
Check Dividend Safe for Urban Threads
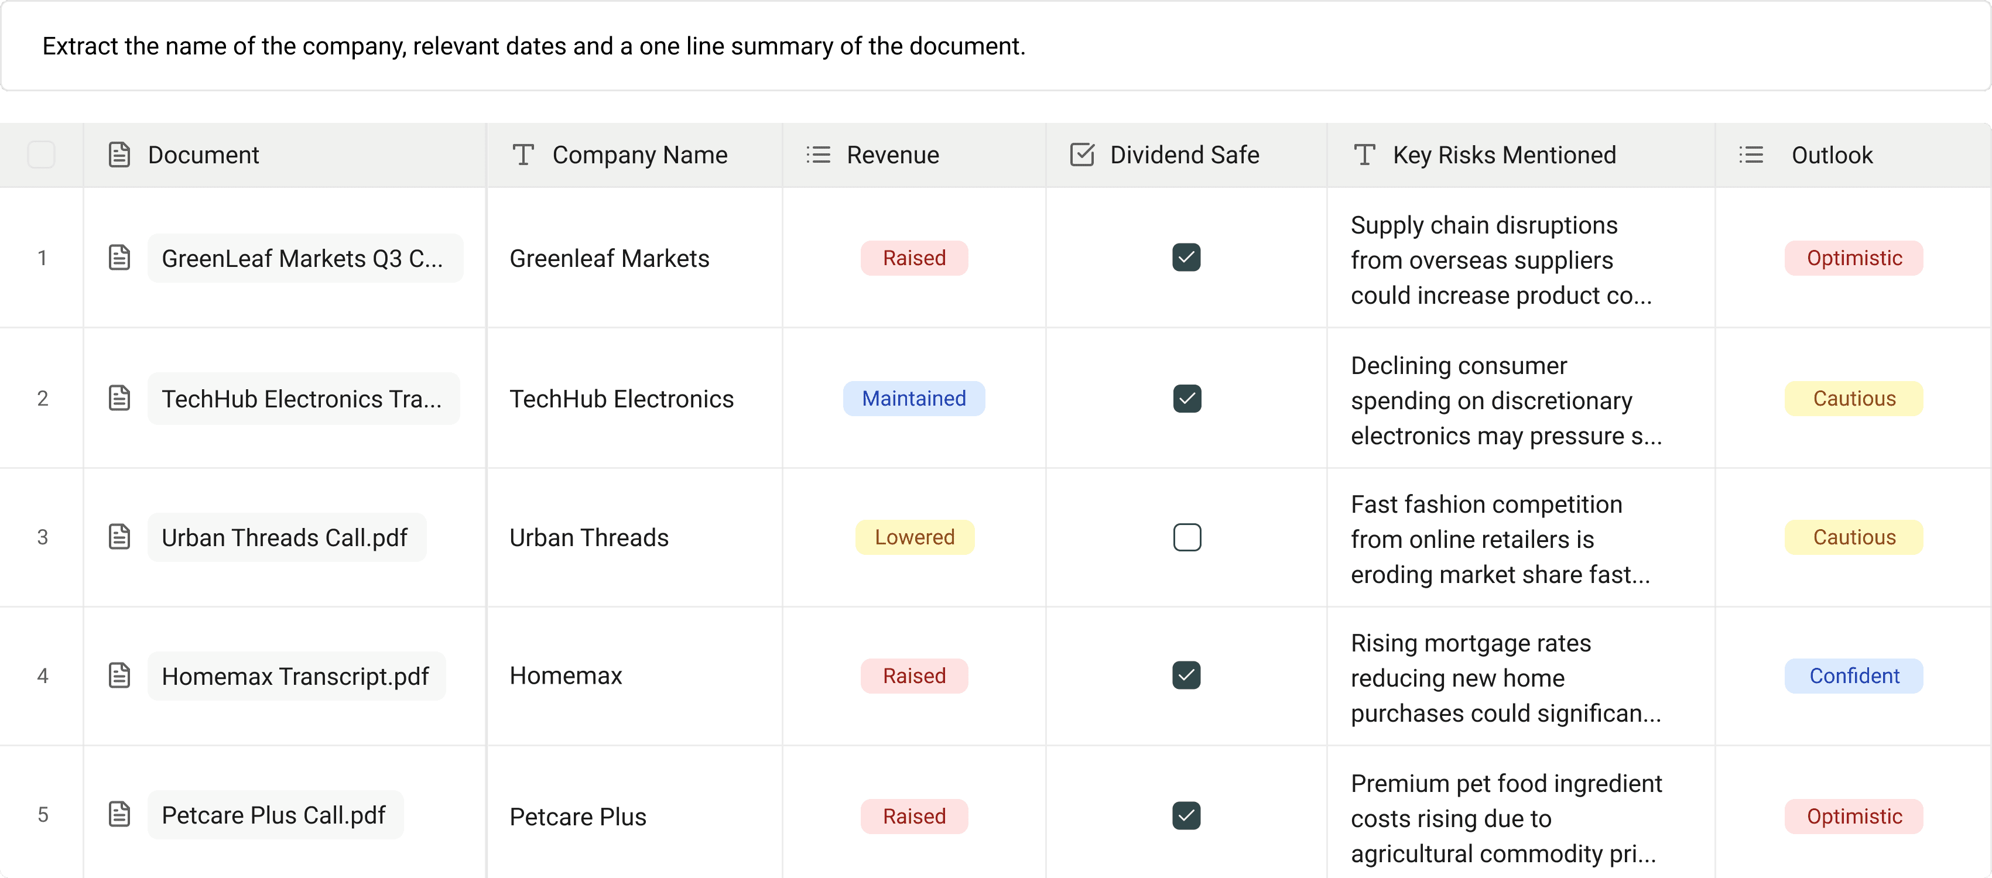(x=1186, y=537)
